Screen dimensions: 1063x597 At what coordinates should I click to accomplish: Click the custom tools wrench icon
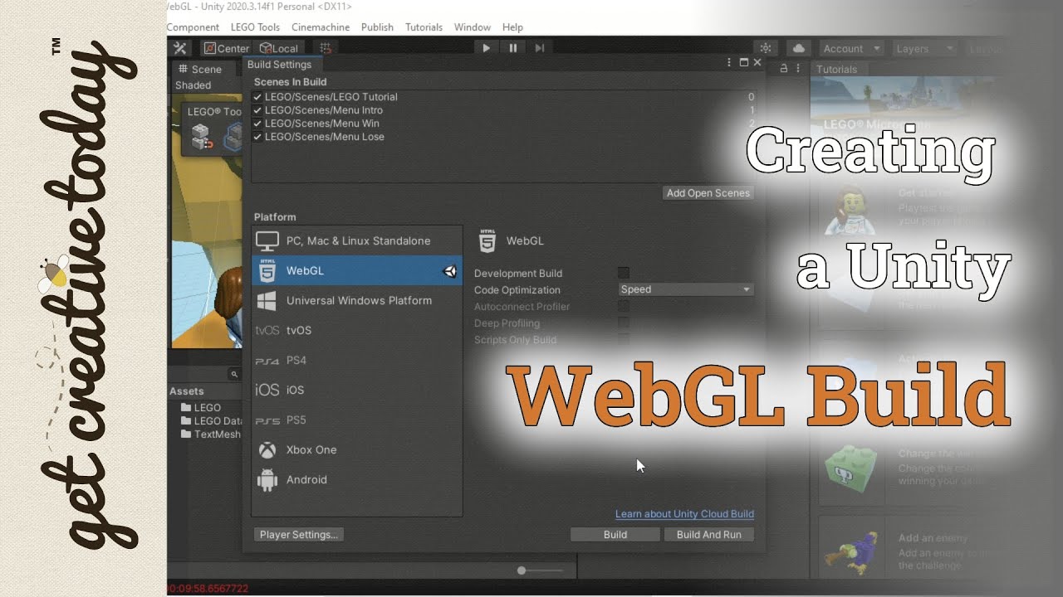[179, 48]
